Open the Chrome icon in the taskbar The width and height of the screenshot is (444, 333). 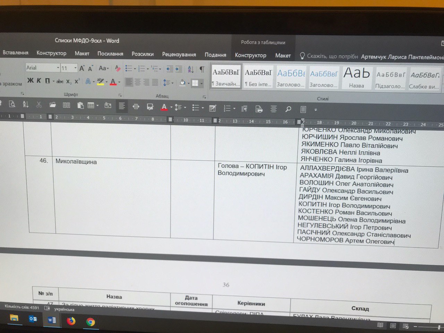(x=91, y=322)
